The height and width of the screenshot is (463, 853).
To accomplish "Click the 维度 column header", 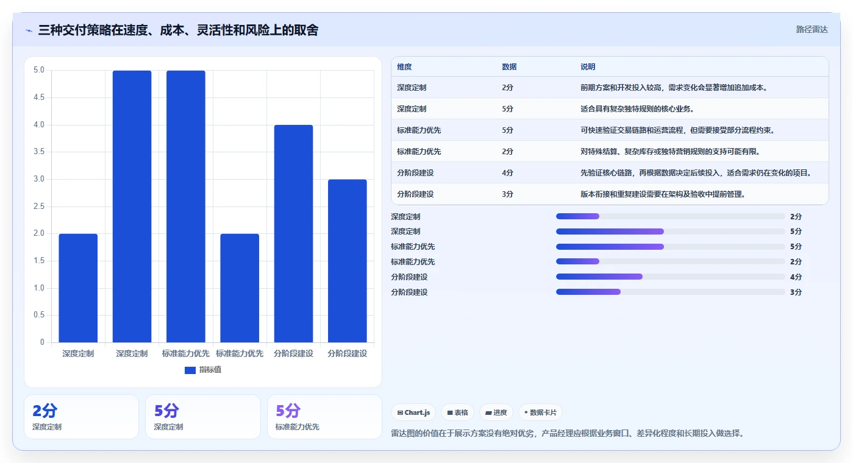I will (x=404, y=67).
